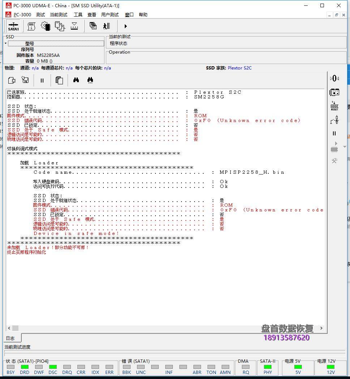
Task: Click the log scrollbar right arrow
Action: tap(321, 328)
